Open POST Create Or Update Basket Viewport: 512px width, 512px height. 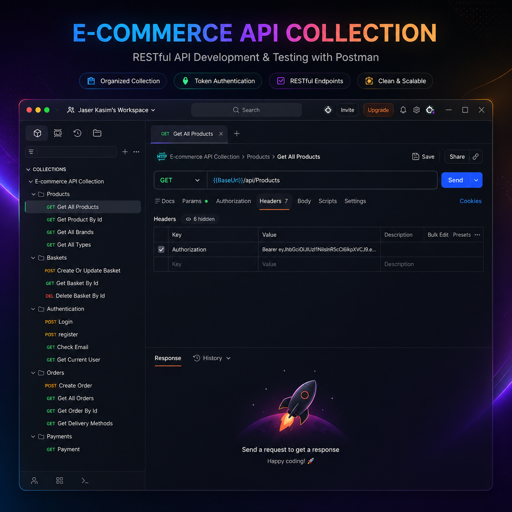[x=83, y=271]
